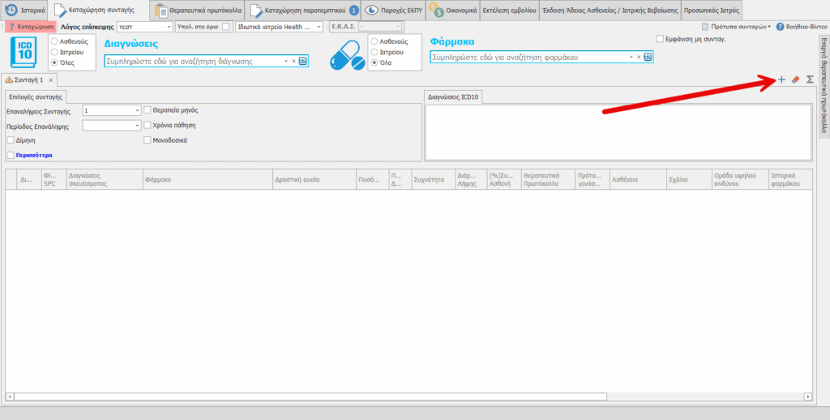Click the Sigma summation icon
The width and height of the screenshot is (830, 420).
pyautogui.click(x=810, y=79)
